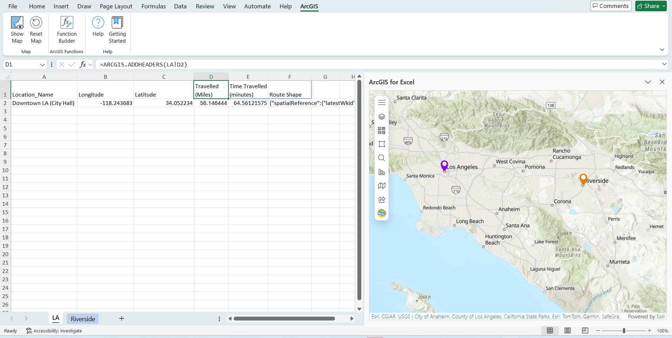Open the Formulas ribbon tab
The height and width of the screenshot is (338, 672).
(153, 6)
